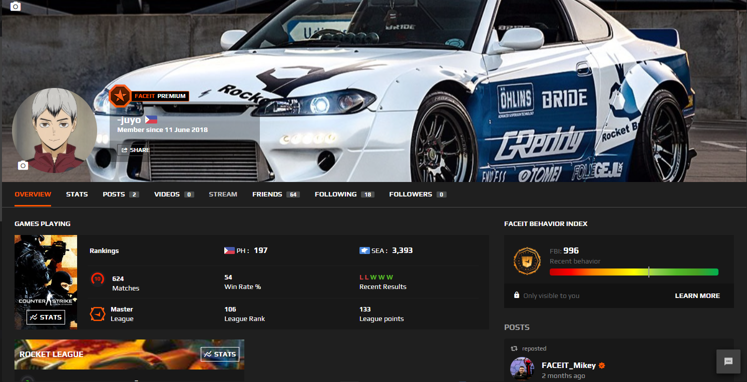Click the PH ranking flag icon
The width and height of the screenshot is (747, 382).
pyautogui.click(x=229, y=250)
